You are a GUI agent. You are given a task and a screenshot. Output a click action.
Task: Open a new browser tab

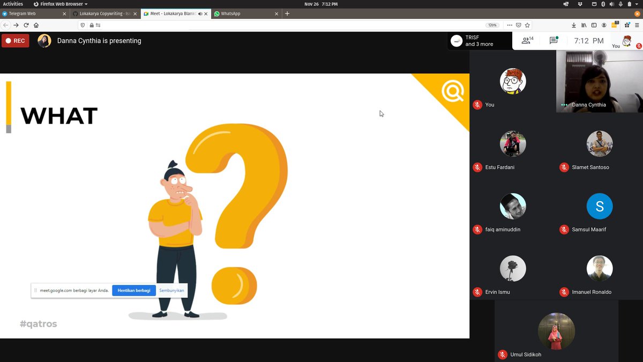[x=287, y=13]
